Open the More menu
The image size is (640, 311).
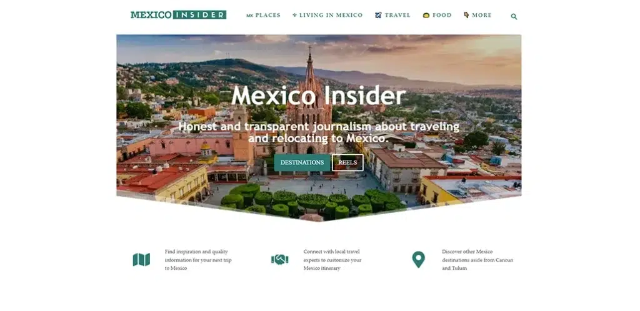click(x=477, y=16)
